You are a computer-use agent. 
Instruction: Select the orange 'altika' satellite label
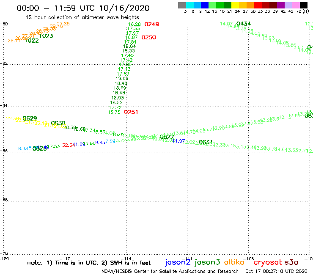pos(234,262)
